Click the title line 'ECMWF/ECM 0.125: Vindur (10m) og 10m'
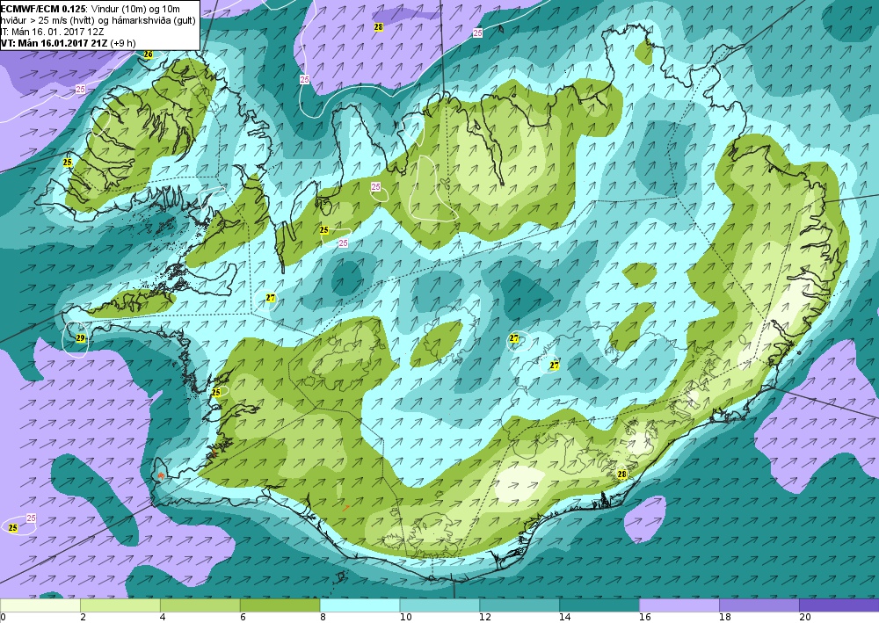The image size is (879, 623). (x=91, y=9)
